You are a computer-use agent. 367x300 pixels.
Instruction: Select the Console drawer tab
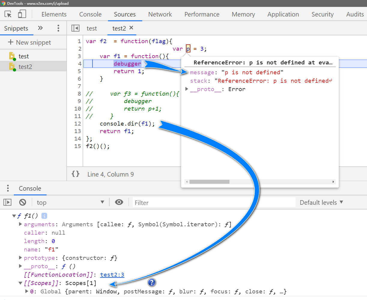click(x=30, y=188)
